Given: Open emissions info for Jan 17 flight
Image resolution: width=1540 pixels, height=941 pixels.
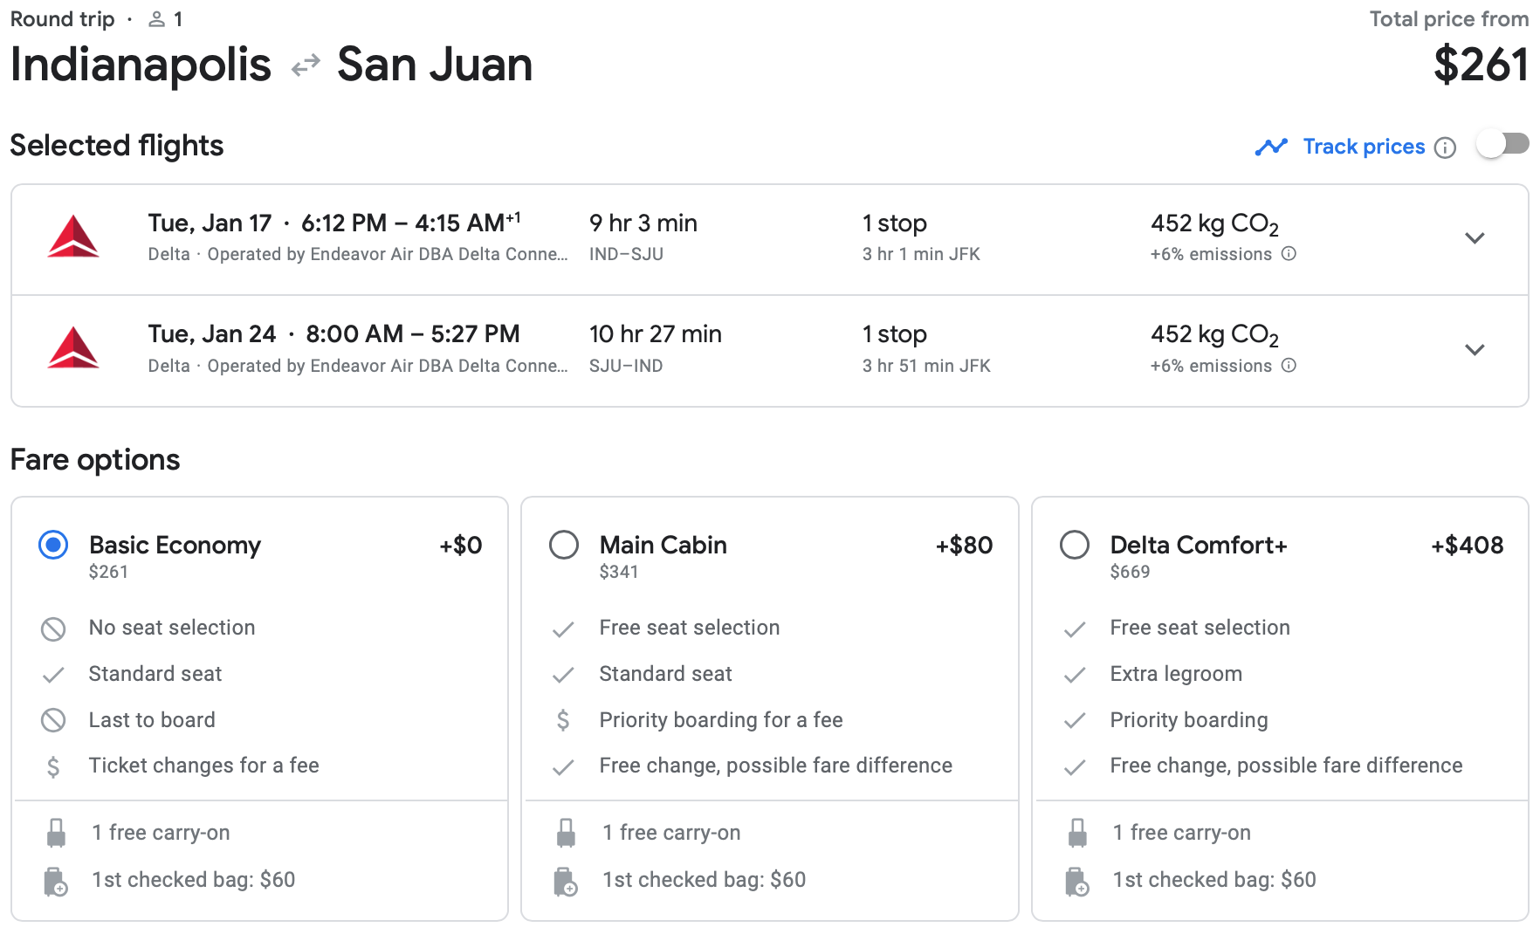Looking at the screenshot, I should point(1289,254).
